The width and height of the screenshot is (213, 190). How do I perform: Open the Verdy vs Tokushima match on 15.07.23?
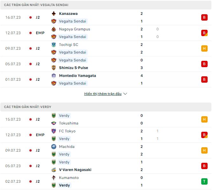tap(106, 119)
